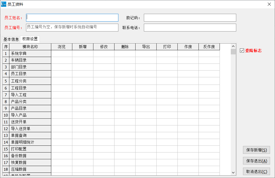Select the 送货开单 module row
Viewport: 275px width, 178px height.
(30, 122)
